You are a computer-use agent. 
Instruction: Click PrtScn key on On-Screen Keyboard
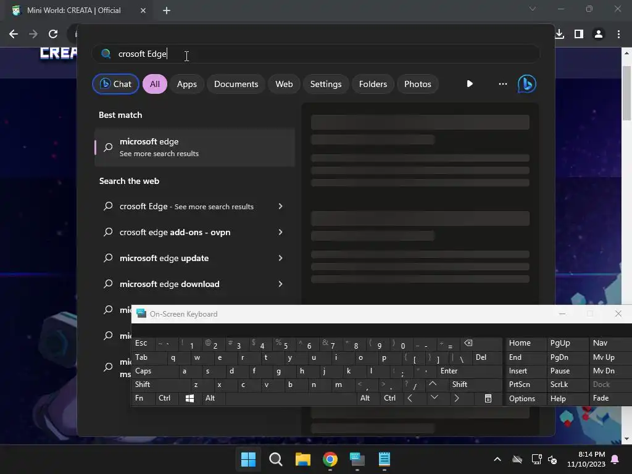coord(526,385)
